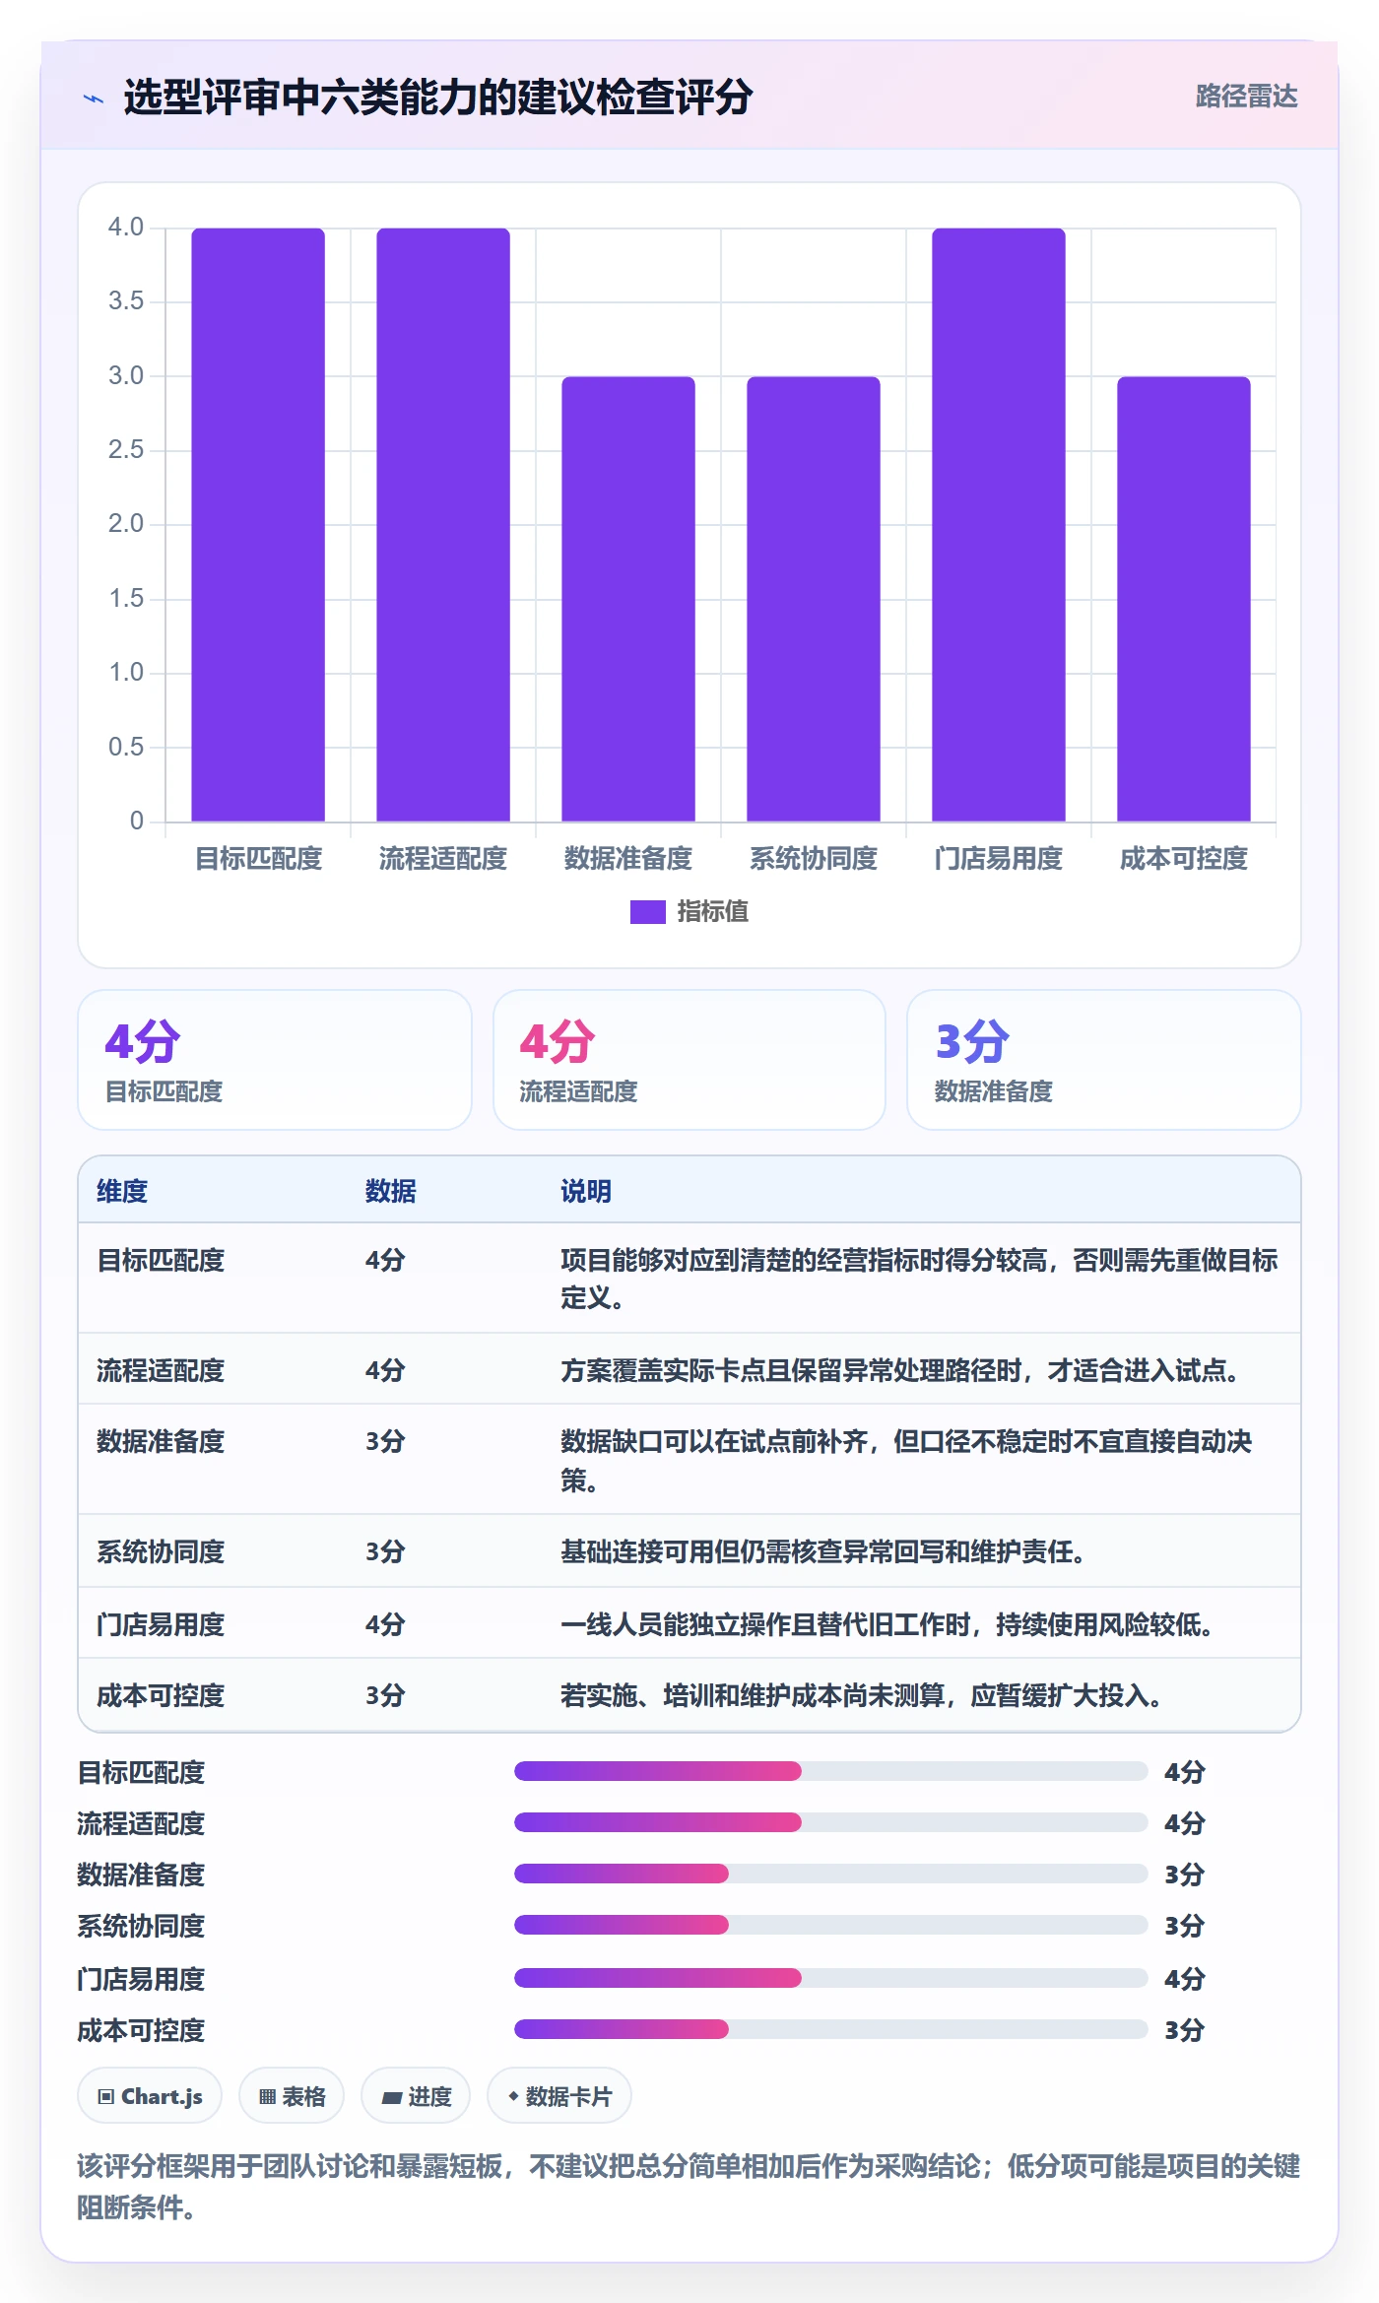Click the lightning icon beside the title
This screenshot has height=2303, width=1379.
pyautogui.click(x=94, y=99)
